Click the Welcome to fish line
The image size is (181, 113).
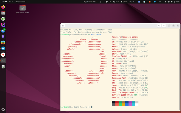(x=86, y=30)
